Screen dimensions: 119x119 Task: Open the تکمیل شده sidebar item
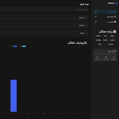[x=105, y=22]
